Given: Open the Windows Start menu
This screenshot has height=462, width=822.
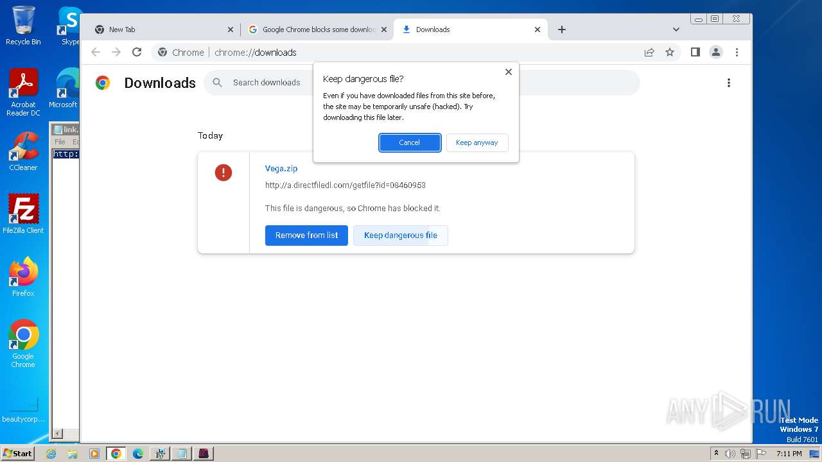Looking at the screenshot, I should click(x=18, y=454).
